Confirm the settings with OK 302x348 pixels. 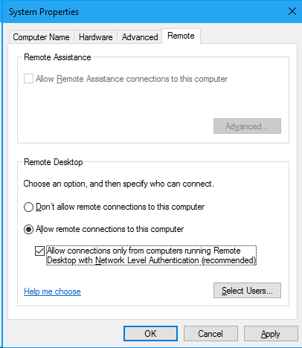tap(150, 334)
